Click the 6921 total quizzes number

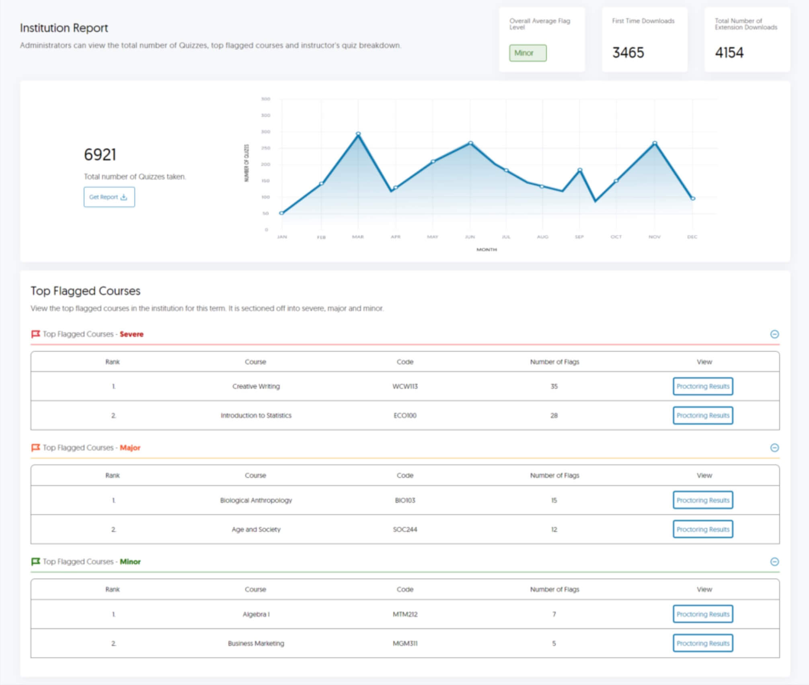(100, 155)
